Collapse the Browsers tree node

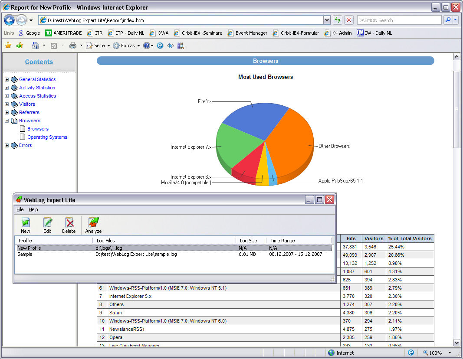click(x=7, y=121)
